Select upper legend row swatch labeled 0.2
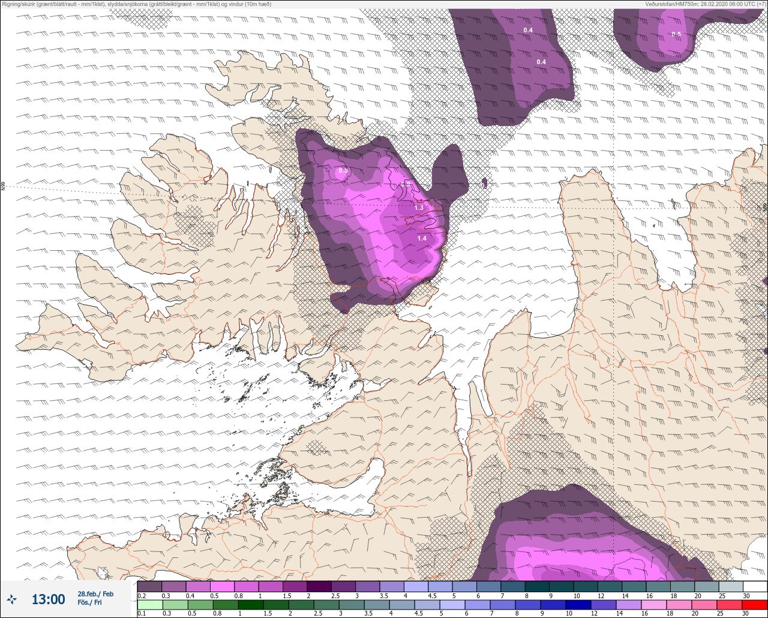The width and height of the screenshot is (768, 618). [149, 587]
